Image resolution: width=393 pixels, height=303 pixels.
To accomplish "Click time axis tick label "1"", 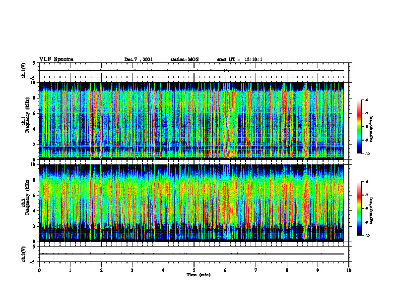I will pos(70,270).
